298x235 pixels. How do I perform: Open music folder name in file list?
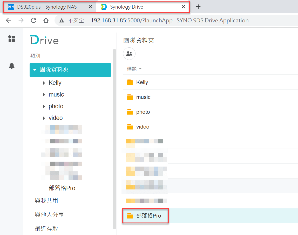[143, 97]
